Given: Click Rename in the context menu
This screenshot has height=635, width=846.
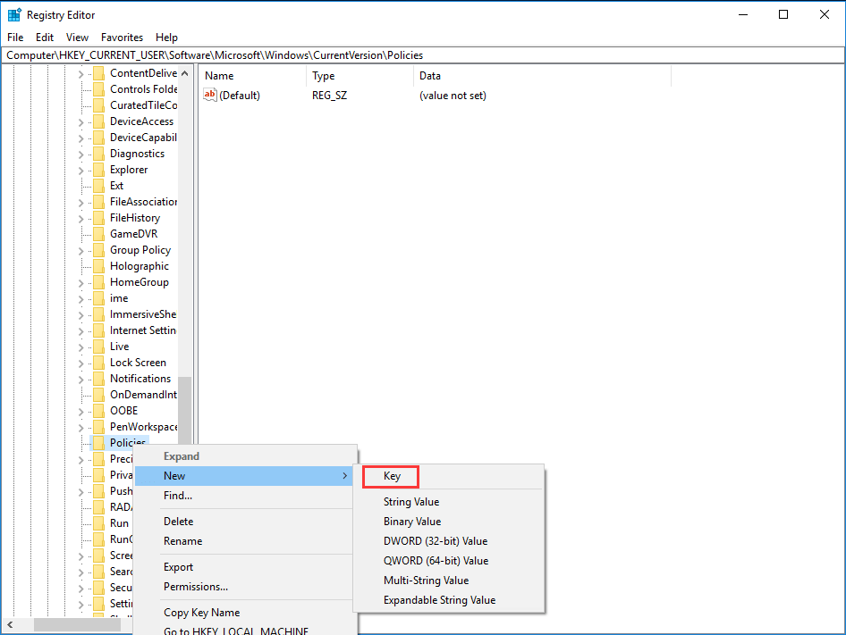Looking at the screenshot, I should (244, 540).
